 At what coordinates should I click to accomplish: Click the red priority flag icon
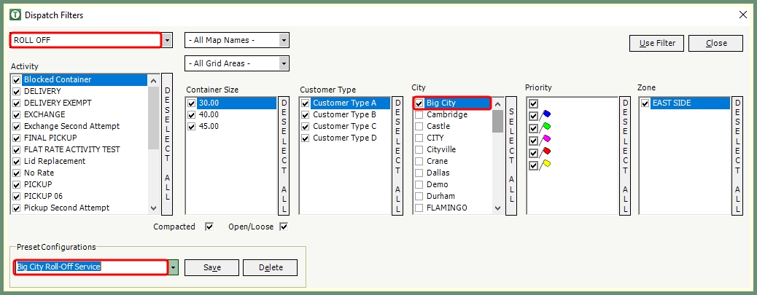tap(545, 152)
